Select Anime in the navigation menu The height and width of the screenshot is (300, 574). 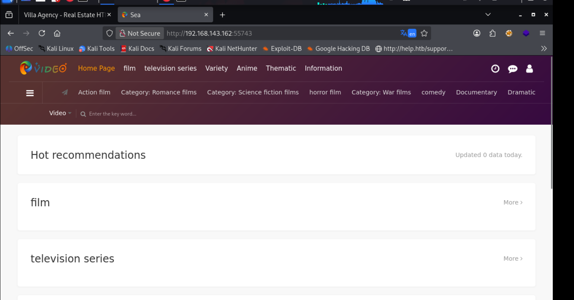(247, 68)
